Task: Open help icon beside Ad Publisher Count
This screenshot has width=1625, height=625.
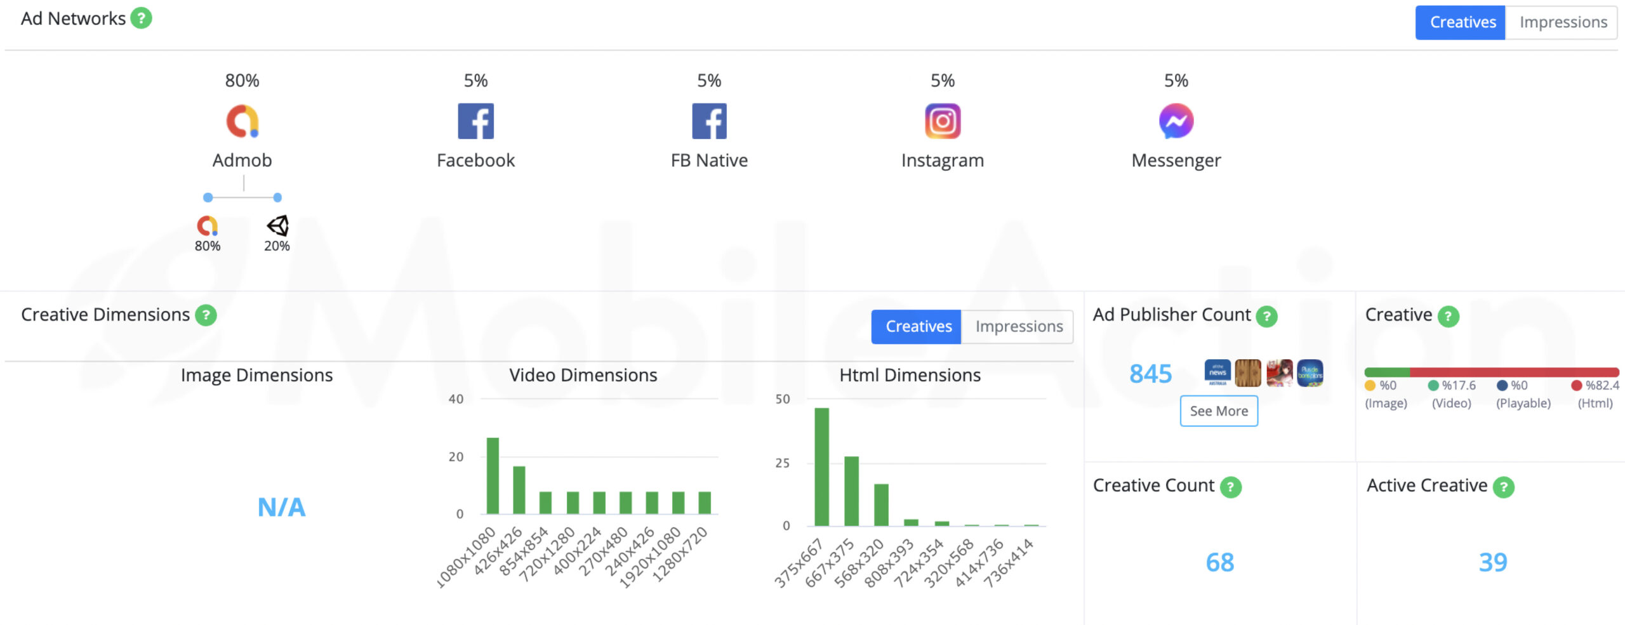Action: (x=1266, y=316)
